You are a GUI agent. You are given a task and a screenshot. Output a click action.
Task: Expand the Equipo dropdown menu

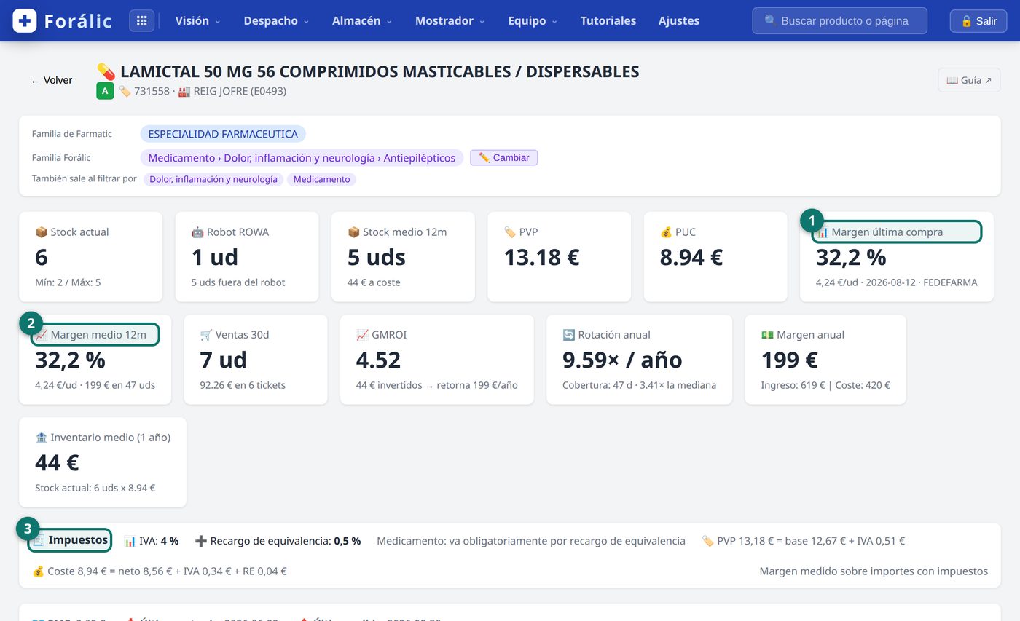tap(533, 20)
